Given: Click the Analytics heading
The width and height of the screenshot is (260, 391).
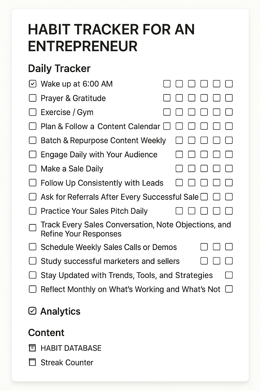Looking at the screenshot, I should [60, 311].
